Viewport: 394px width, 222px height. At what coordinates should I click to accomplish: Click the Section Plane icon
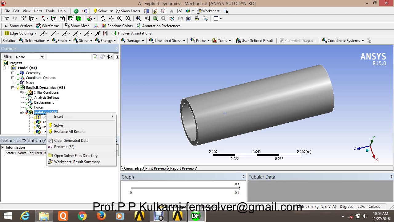pos(147,11)
